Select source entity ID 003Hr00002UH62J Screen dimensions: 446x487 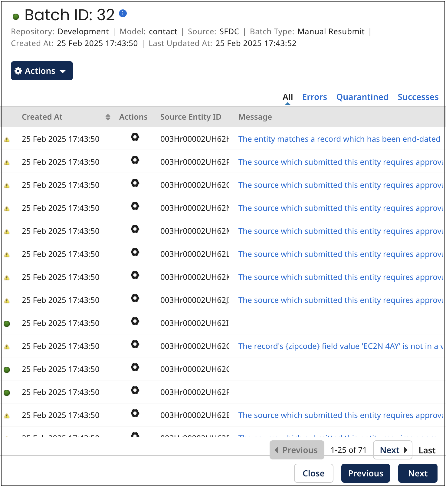coord(195,300)
